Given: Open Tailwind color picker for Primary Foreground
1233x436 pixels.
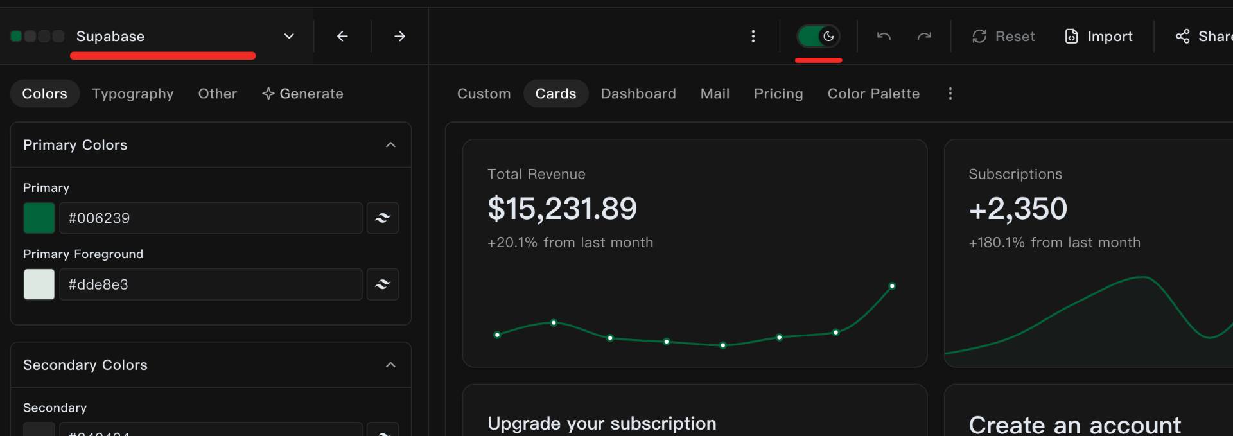Looking at the screenshot, I should [x=383, y=284].
